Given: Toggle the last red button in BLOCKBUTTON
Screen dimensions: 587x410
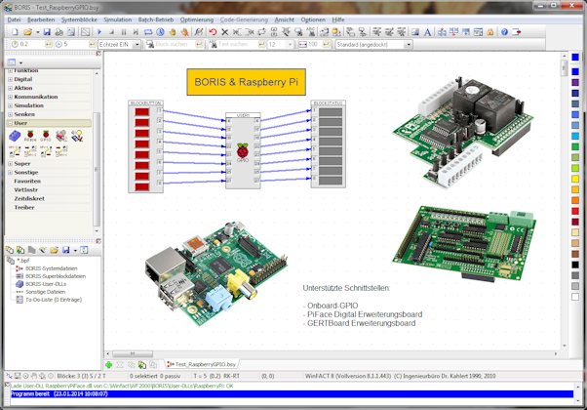Looking at the screenshot, I should coord(142,186).
